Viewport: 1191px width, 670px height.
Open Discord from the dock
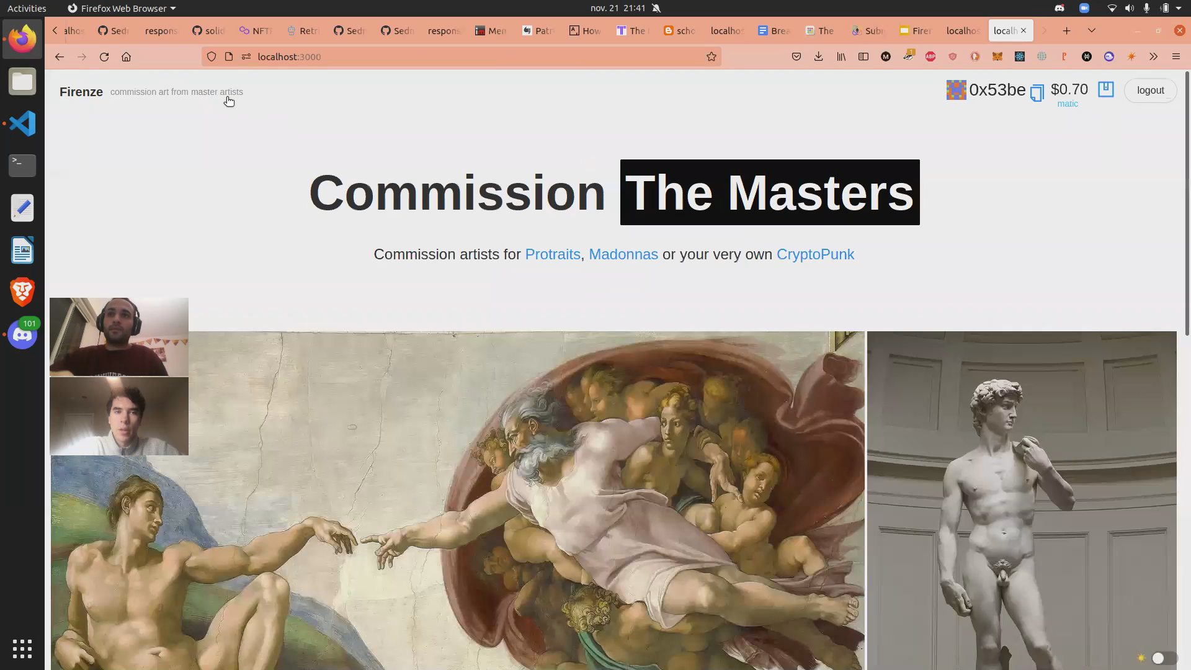22,334
